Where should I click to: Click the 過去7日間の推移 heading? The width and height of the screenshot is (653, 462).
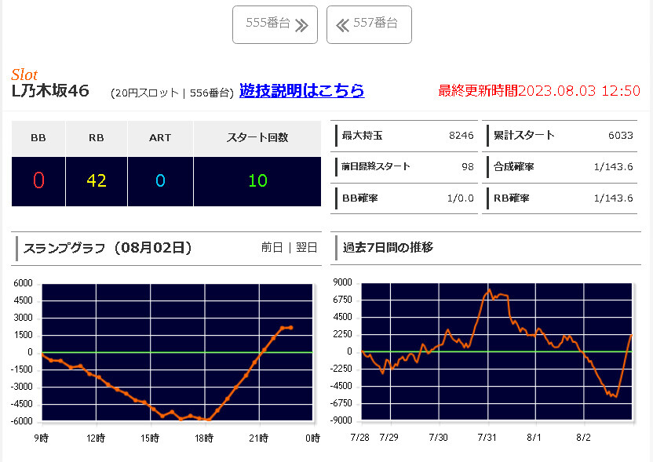pos(388,247)
